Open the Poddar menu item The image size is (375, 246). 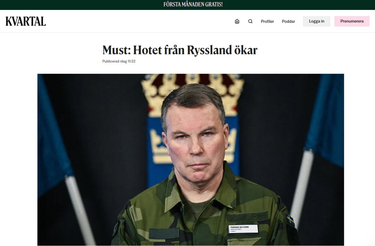click(289, 21)
